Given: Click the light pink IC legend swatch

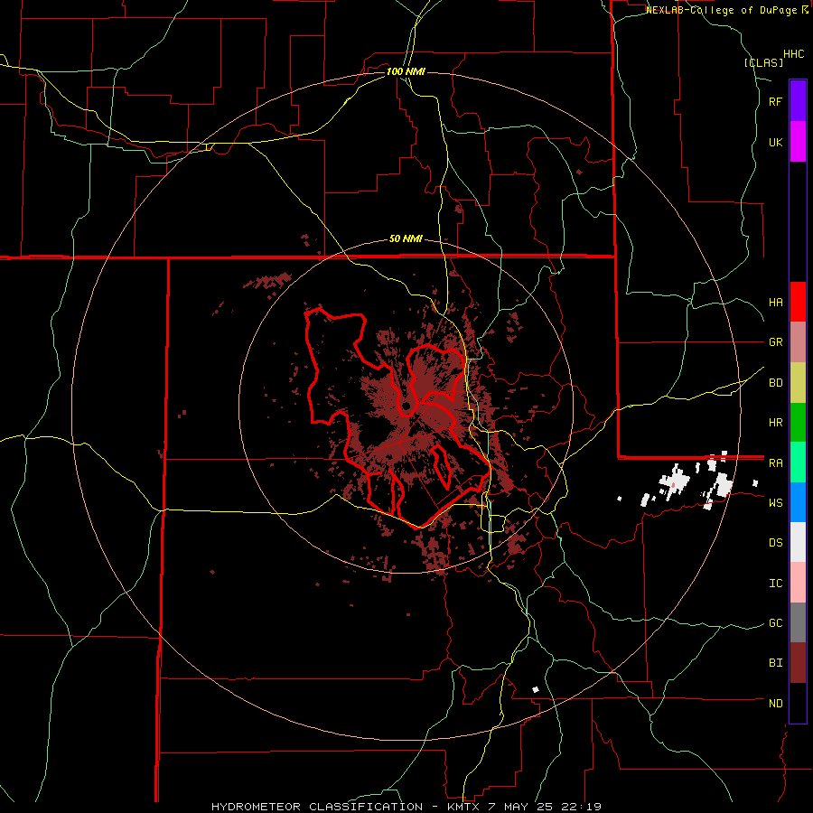Looking at the screenshot, I should [x=798, y=583].
